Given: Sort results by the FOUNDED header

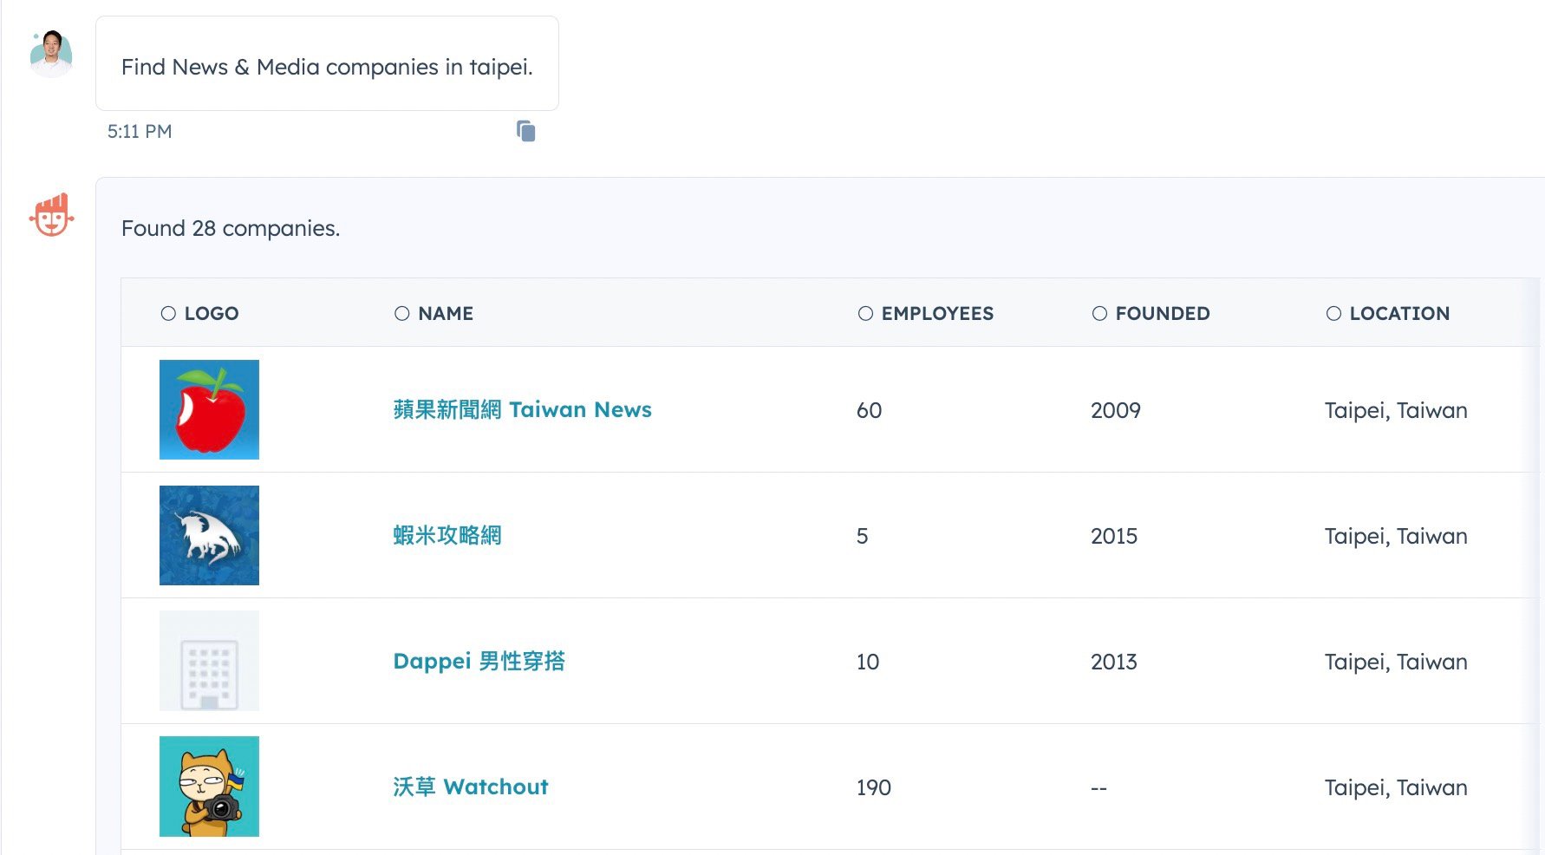Looking at the screenshot, I should click(1162, 313).
